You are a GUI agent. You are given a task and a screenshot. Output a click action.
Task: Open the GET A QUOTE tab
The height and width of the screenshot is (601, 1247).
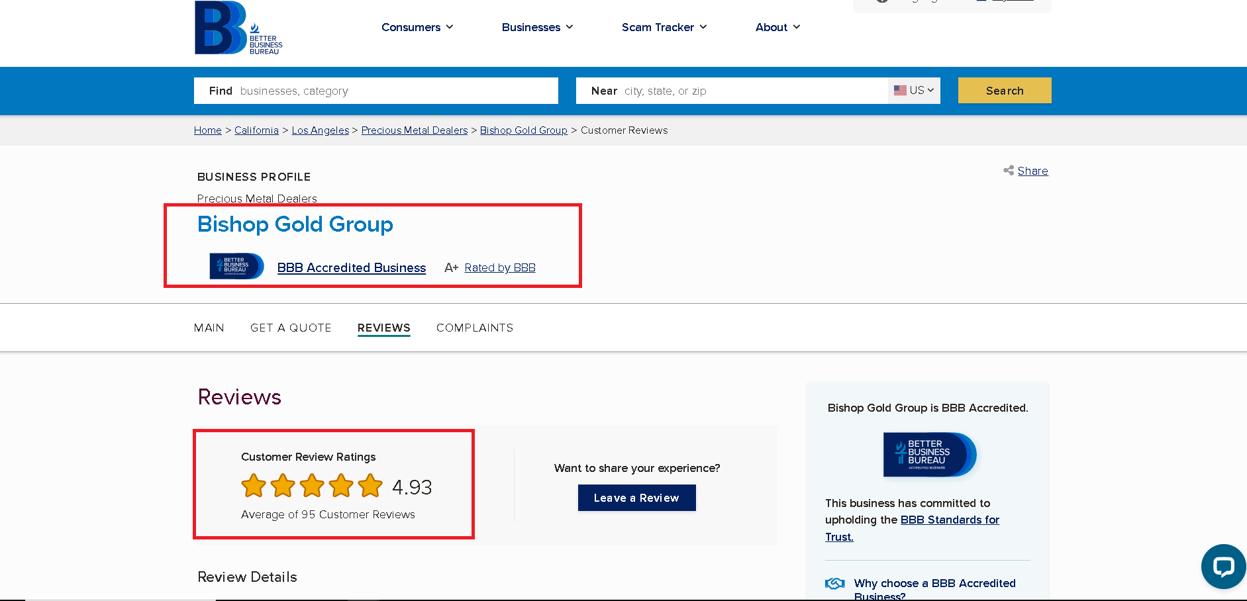(x=291, y=328)
